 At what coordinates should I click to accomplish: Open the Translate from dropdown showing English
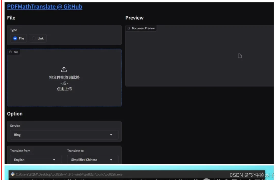36,160
